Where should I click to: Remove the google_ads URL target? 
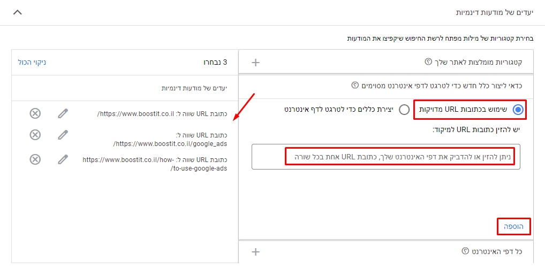pos(35,135)
